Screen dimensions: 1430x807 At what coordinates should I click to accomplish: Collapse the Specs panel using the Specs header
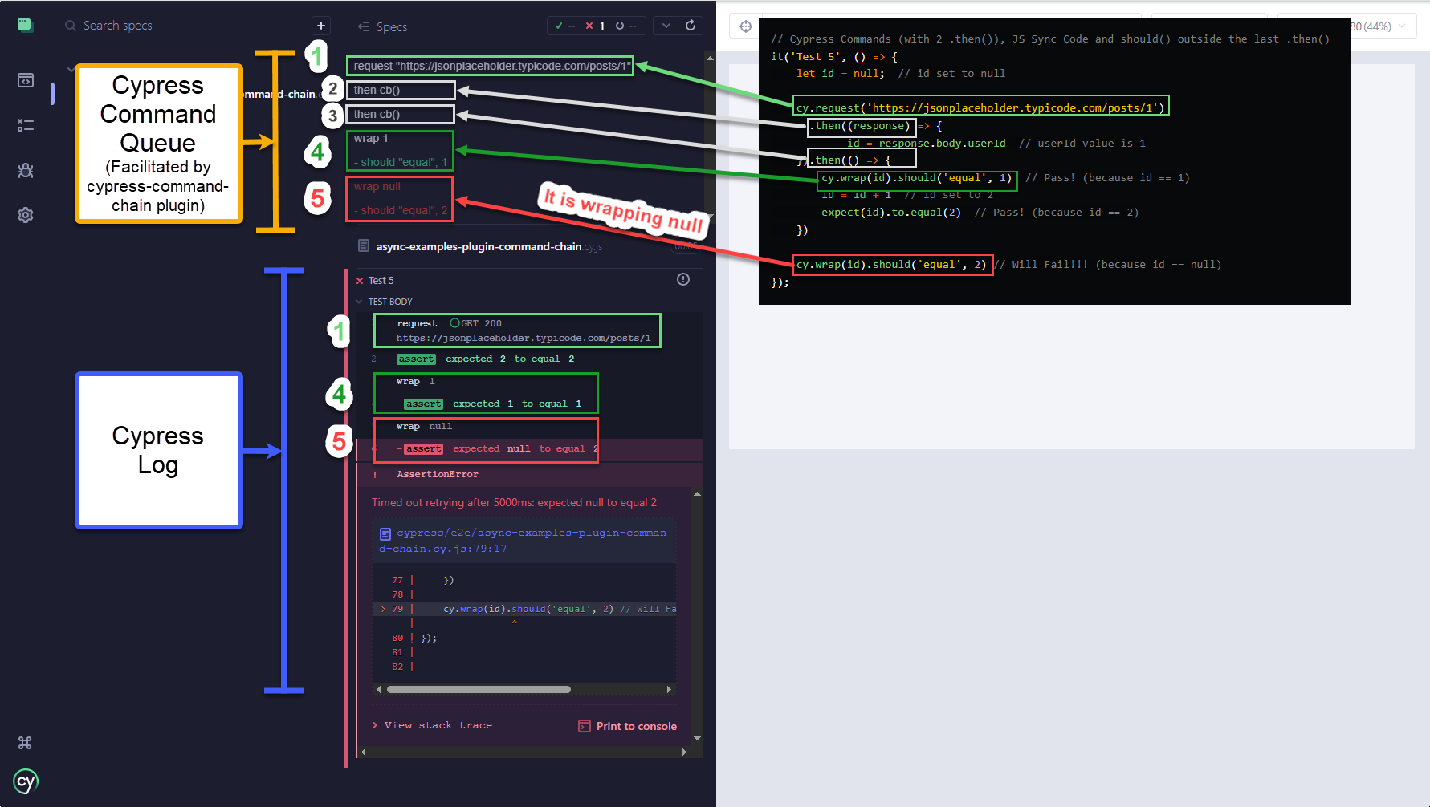pyautogui.click(x=383, y=26)
